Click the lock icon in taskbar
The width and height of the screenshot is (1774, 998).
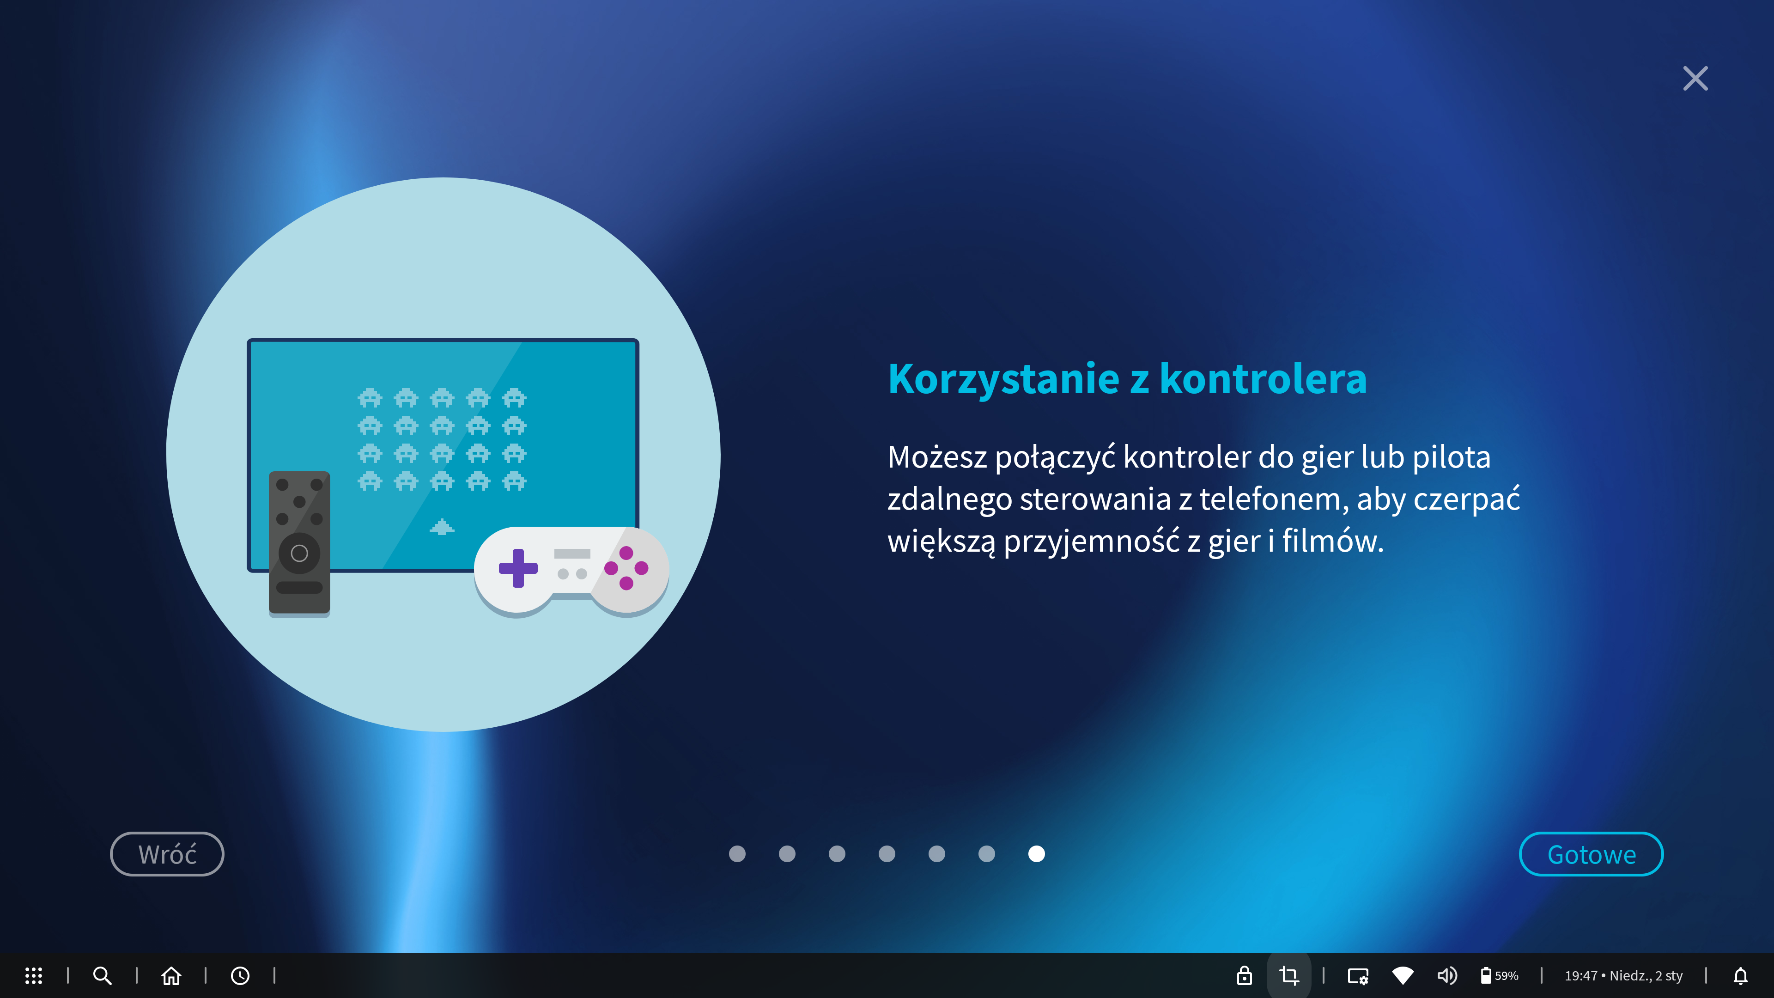pos(1244,975)
